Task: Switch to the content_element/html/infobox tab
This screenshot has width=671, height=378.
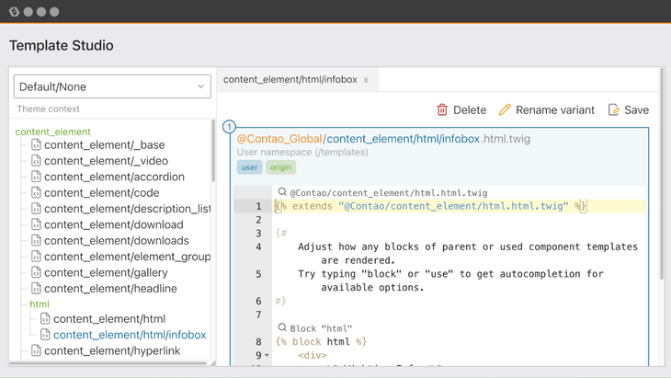Action: [290, 80]
